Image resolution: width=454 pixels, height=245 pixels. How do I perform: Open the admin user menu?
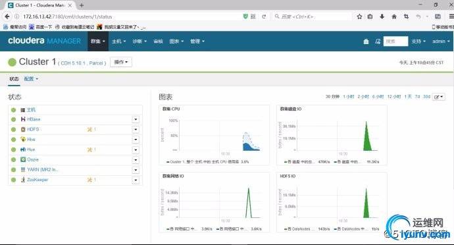point(441,41)
